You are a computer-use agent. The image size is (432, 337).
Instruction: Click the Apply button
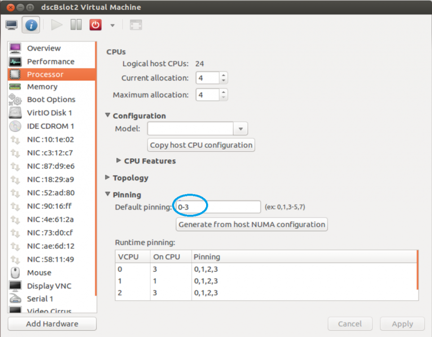pos(402,324)
